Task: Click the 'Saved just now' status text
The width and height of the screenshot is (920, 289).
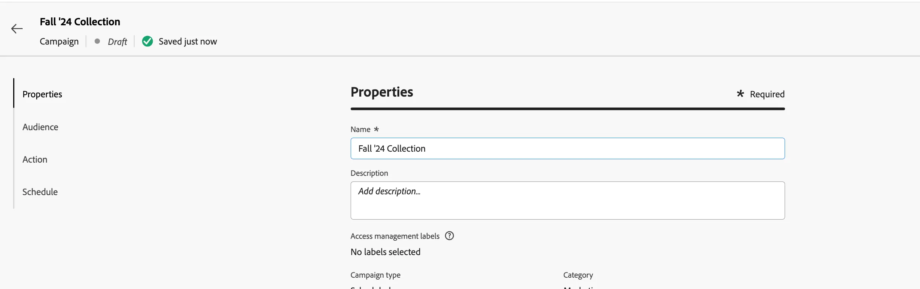Action: click(x=188, y=41)
